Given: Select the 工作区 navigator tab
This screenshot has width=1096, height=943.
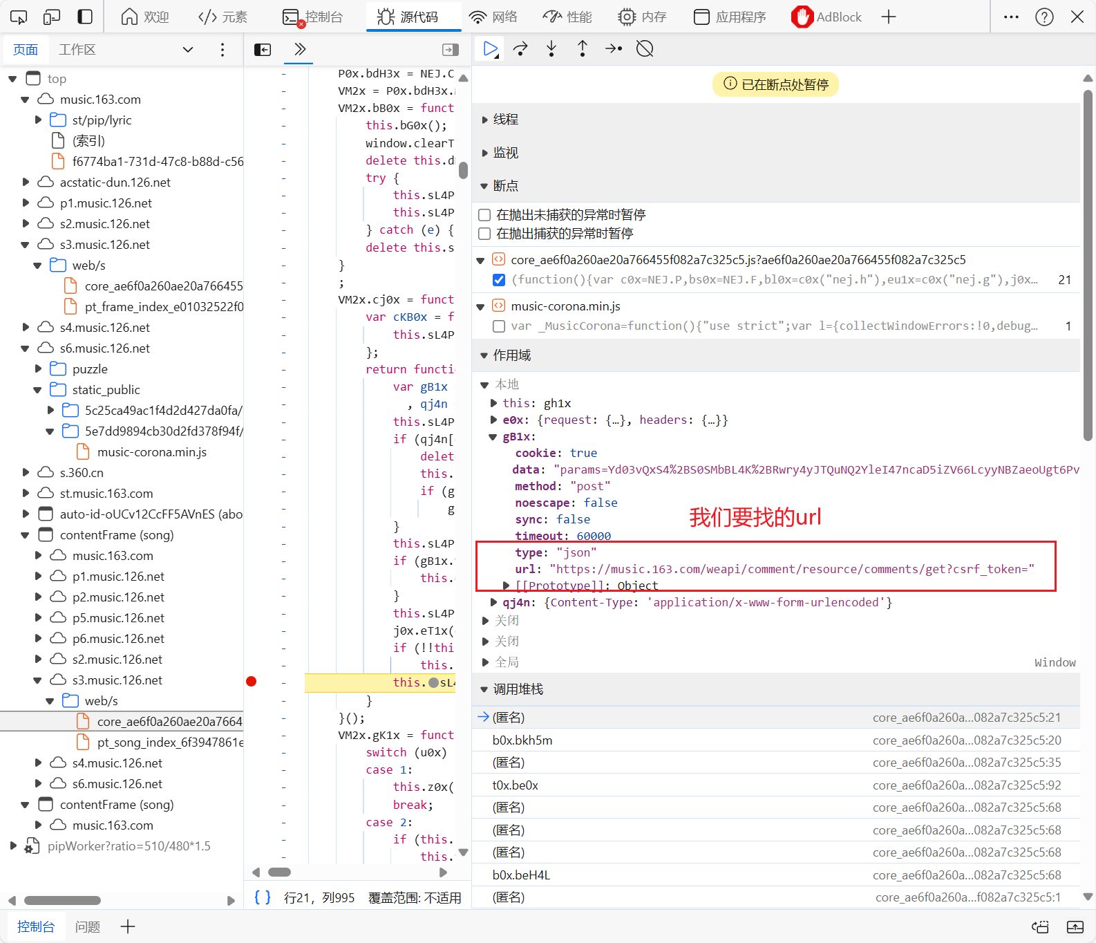Looking at the screenshot, I should point(77,50).
